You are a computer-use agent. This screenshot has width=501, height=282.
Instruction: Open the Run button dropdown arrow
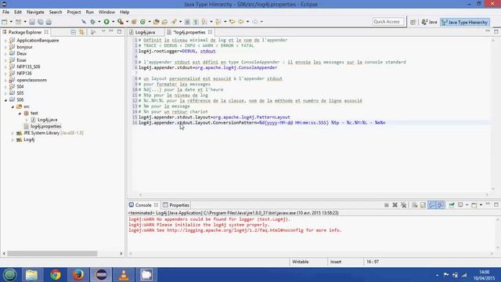tap(113, 22)
